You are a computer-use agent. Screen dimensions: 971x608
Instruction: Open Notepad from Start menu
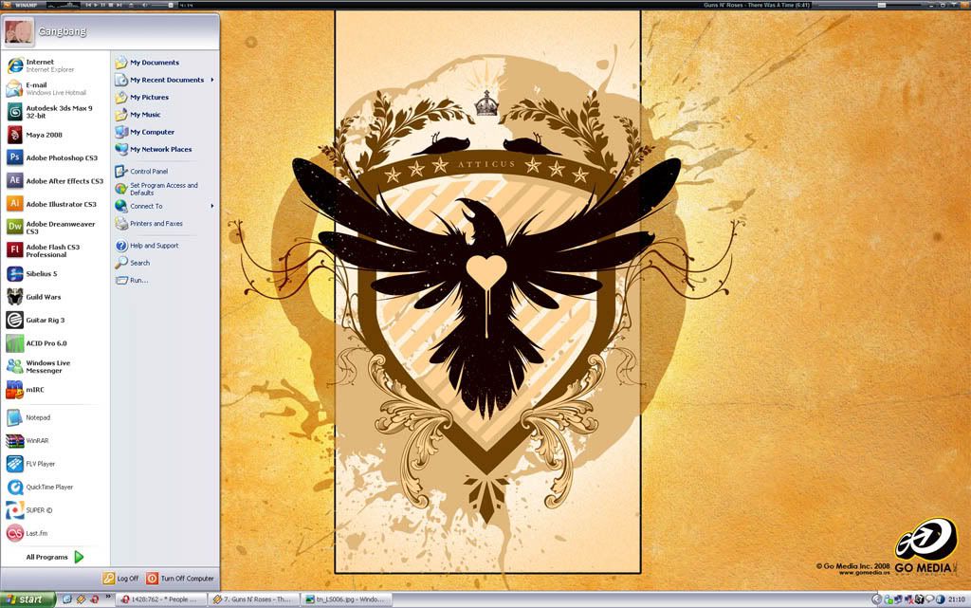(54, 418)
